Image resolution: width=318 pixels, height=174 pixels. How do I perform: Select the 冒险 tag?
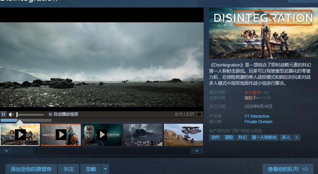pos(229,137)
